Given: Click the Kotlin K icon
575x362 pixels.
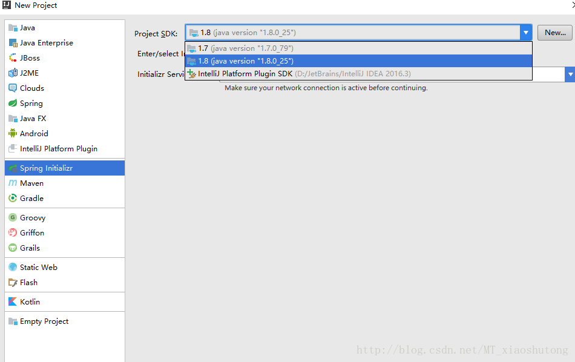Looking at the screenshot, I should pos(13,301).
